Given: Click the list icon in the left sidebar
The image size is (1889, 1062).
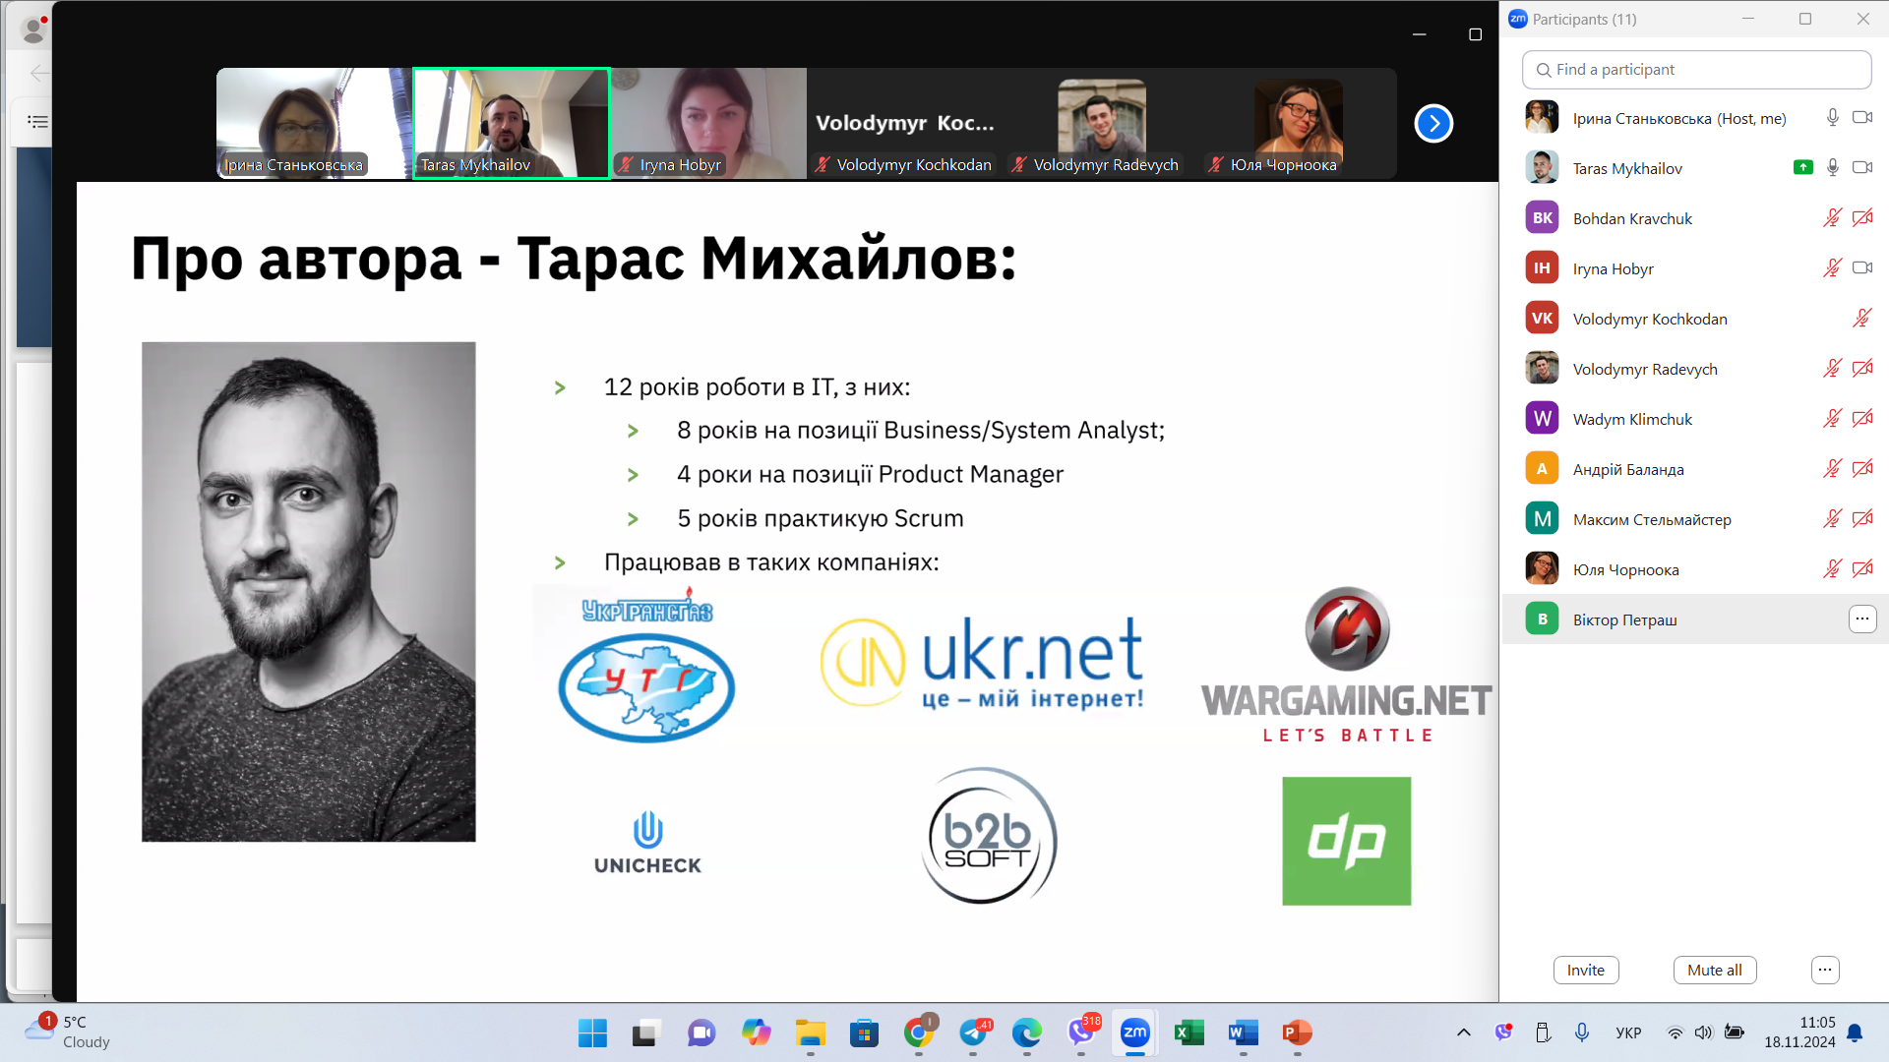Looking at the screenshot, I should pos(37,122).
